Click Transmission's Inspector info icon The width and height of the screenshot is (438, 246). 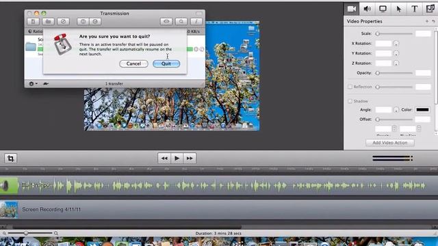196,21
